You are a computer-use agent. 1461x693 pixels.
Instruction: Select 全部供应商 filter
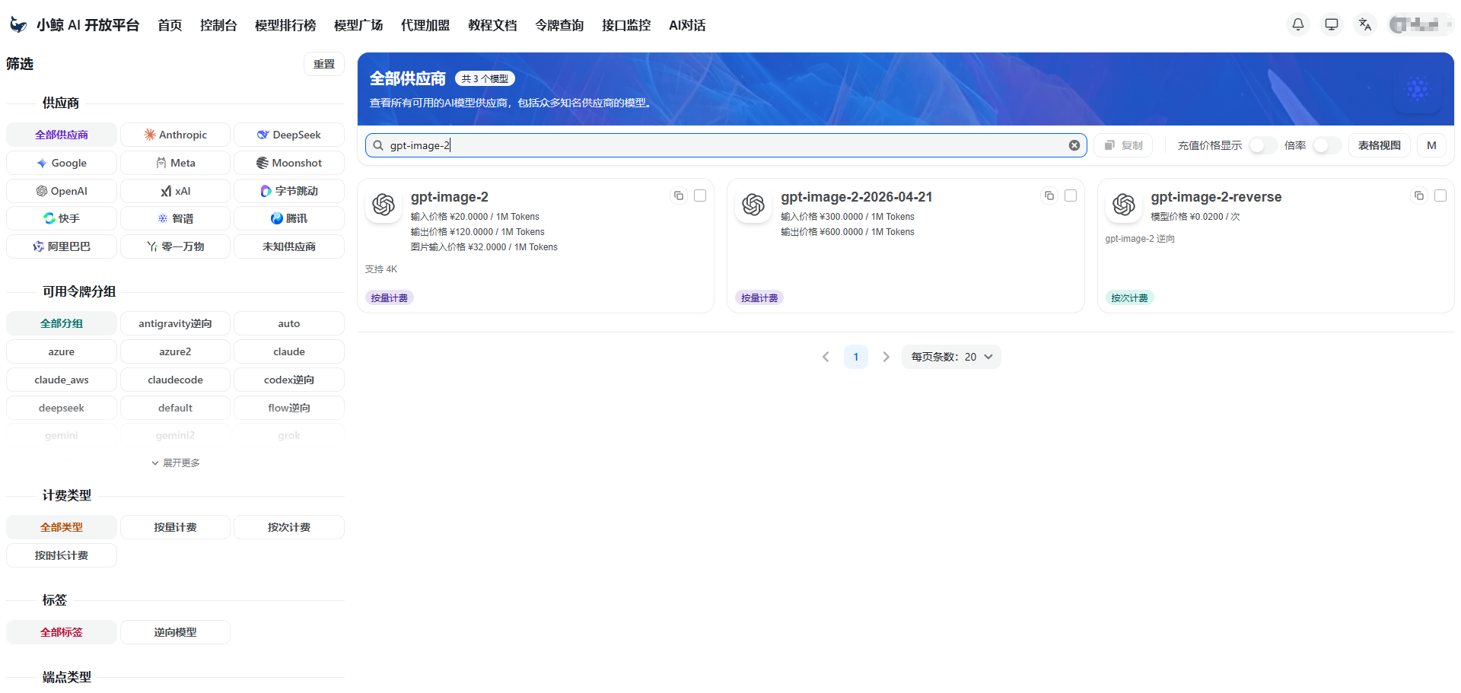(62, 135)
